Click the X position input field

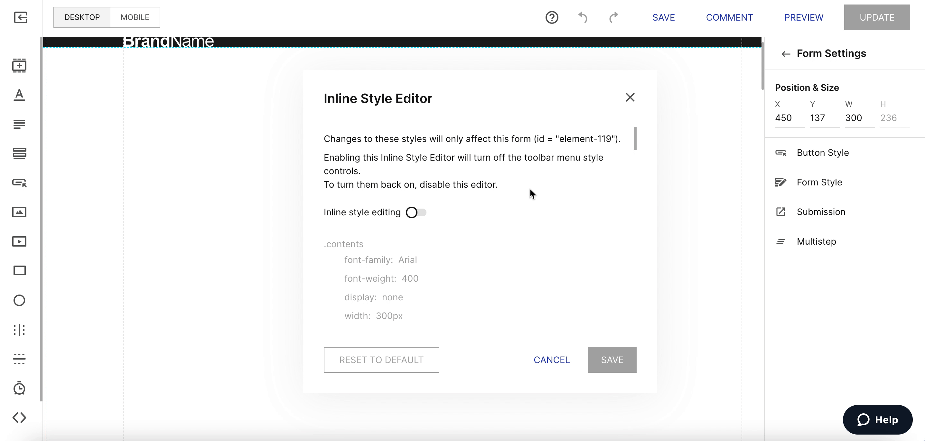coord(789,118)
